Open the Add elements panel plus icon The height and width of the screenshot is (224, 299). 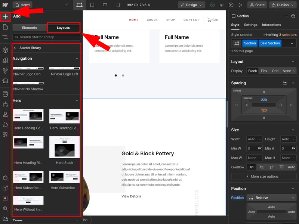click(x=5, y=17)
